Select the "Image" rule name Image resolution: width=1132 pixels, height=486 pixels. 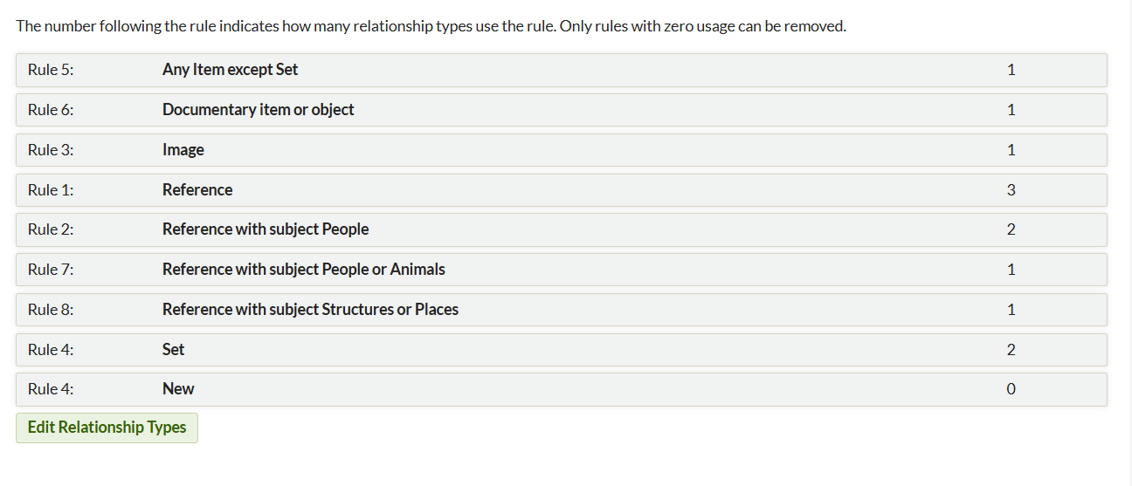click(x=183, y=150)
